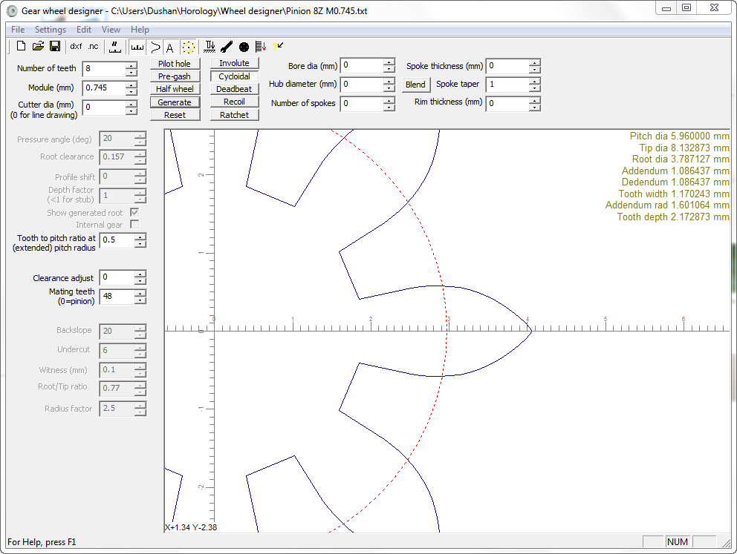The width and height of the screenshot is (737, 554).
Task: Click the New file icon
Action: point(21,47)
